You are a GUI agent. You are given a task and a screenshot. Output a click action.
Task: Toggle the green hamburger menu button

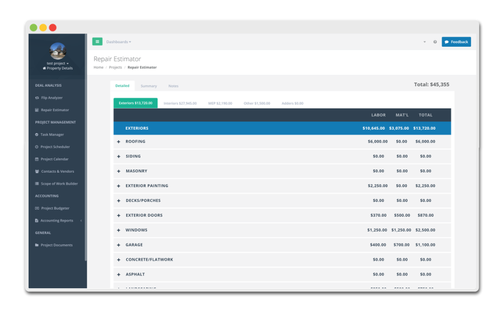coord(98,41)
